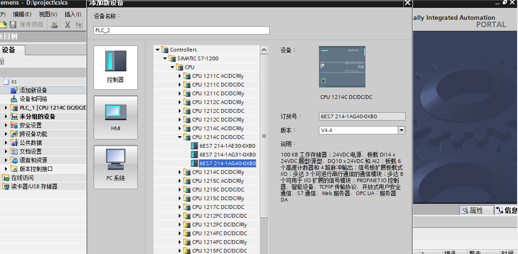Image resolution: width=518 pixels, height=254 pixels.
Task: Click the CPU 1217C DC/DC/DC folder icon
Action: (x=187, y=207)
